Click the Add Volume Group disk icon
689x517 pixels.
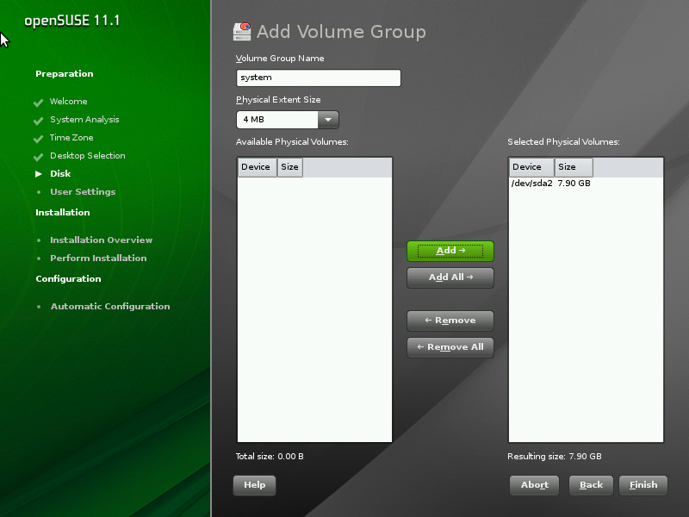(x=242, y=32)
